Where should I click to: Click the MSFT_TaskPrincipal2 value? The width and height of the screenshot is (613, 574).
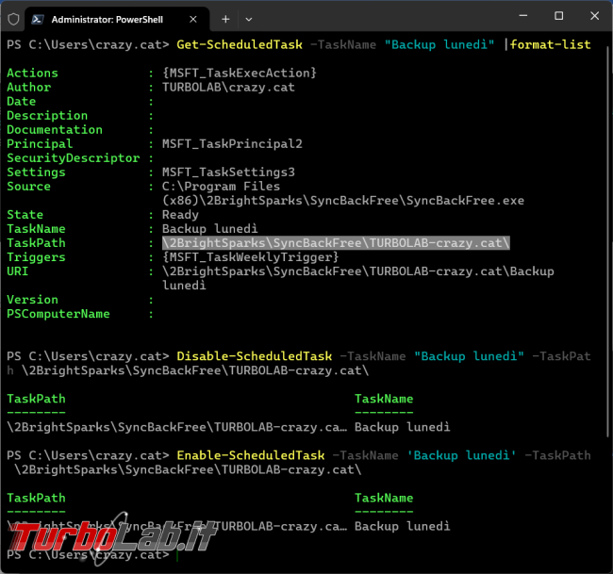coord(232,144)
